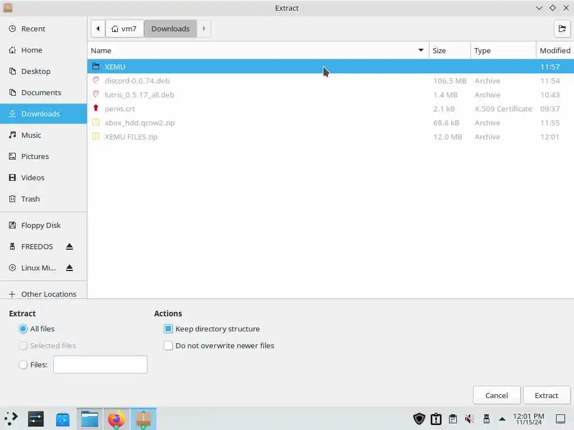Select Downloads in the sidebar

pyautogui.click(x=43, y=114)
